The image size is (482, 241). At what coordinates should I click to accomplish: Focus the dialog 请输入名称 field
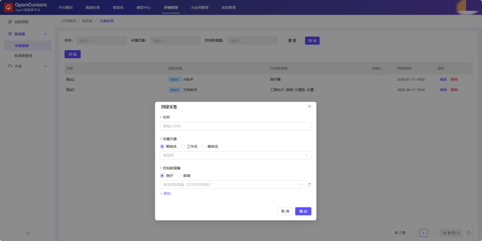[x=236, y=126]
